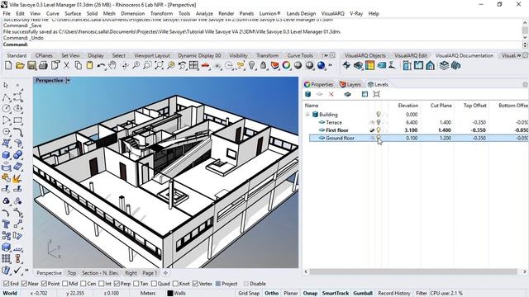Enable the Cen osnap checkbox
The image size is (529, 297).
[x=83, y=284]
